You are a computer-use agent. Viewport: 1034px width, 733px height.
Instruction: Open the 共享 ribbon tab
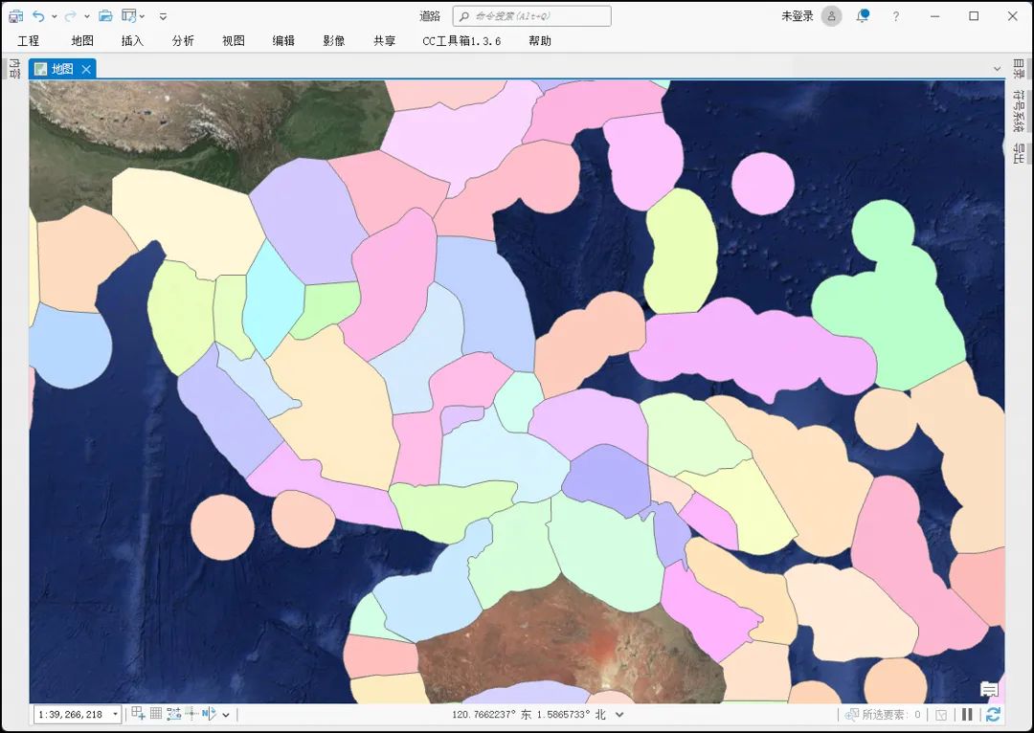[x=385, y=41]
